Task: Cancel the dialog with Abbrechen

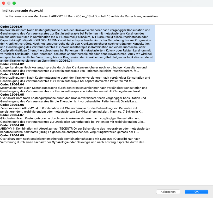Action: pos(168,192)
